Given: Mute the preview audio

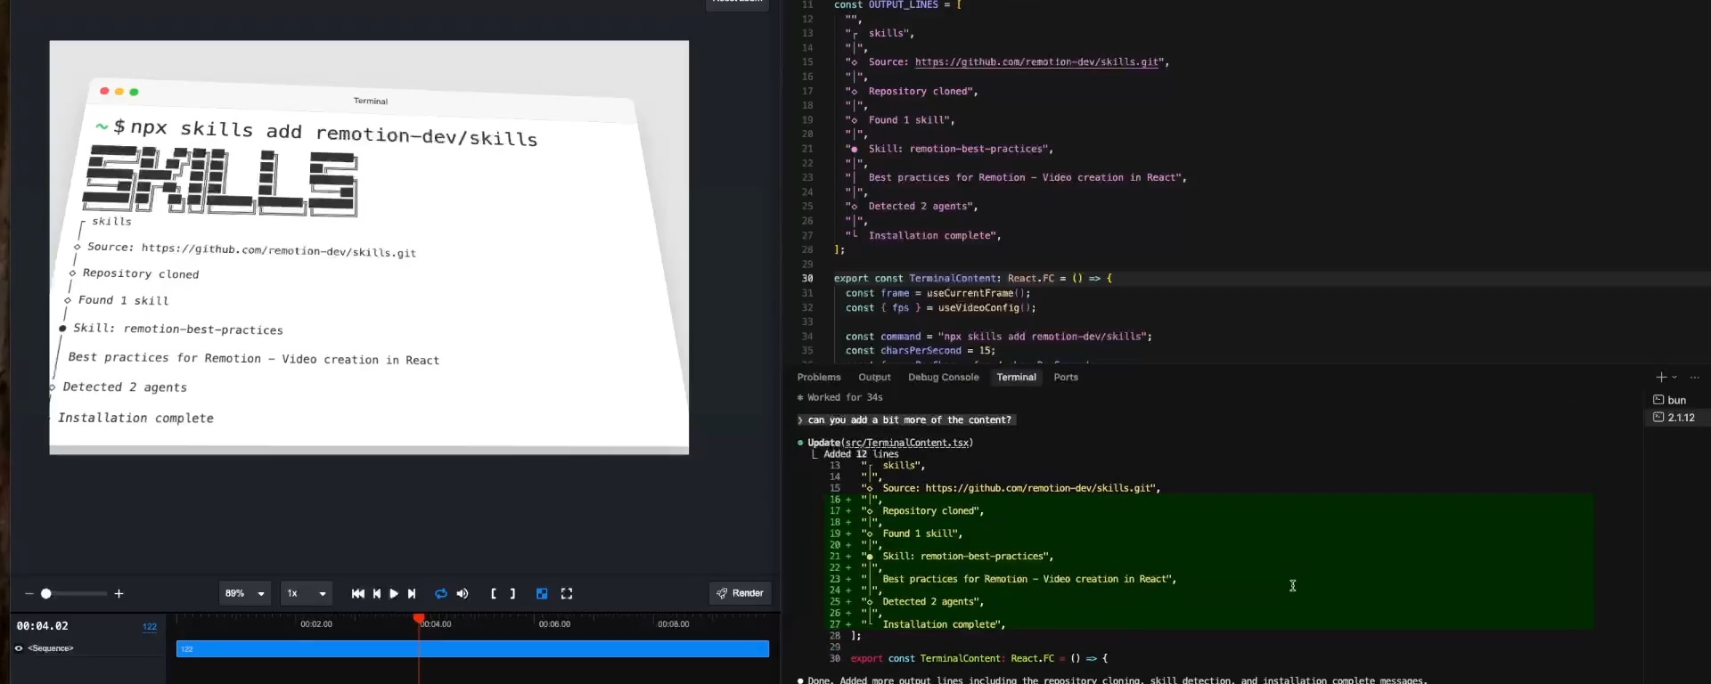Looking at the screenshot, I should point(463,594).
